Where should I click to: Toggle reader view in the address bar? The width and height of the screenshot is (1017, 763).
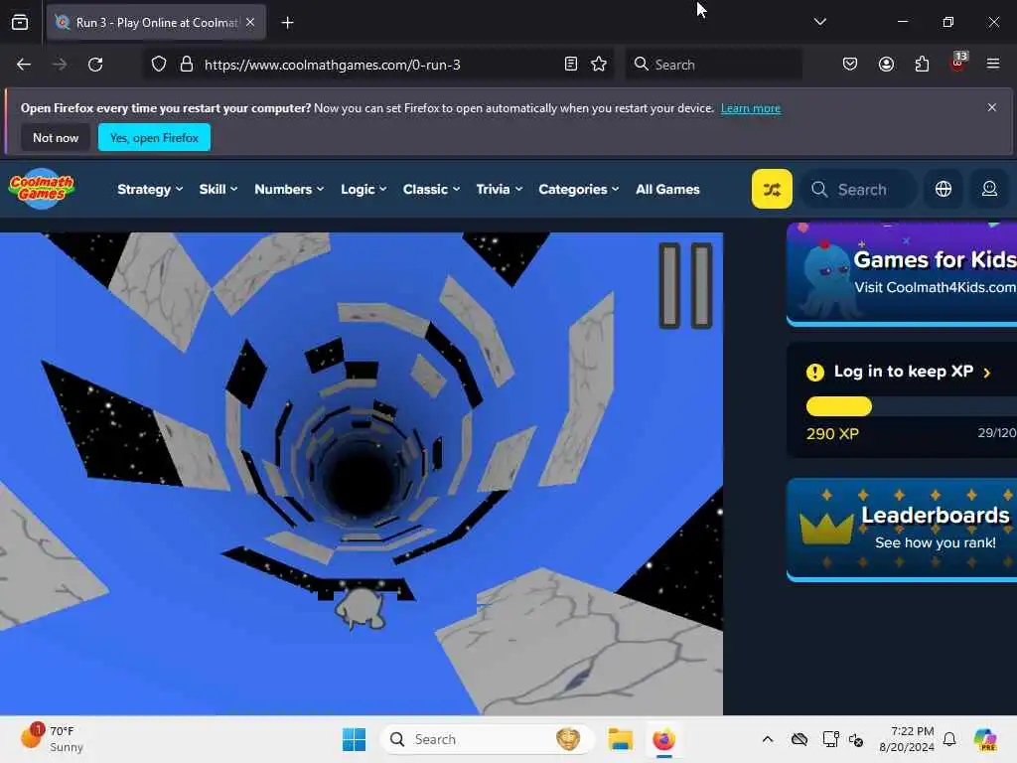tap(571, 65)
